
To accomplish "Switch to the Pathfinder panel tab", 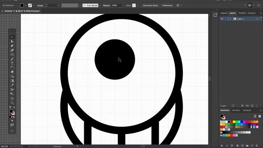I will [x=242, y=13].
